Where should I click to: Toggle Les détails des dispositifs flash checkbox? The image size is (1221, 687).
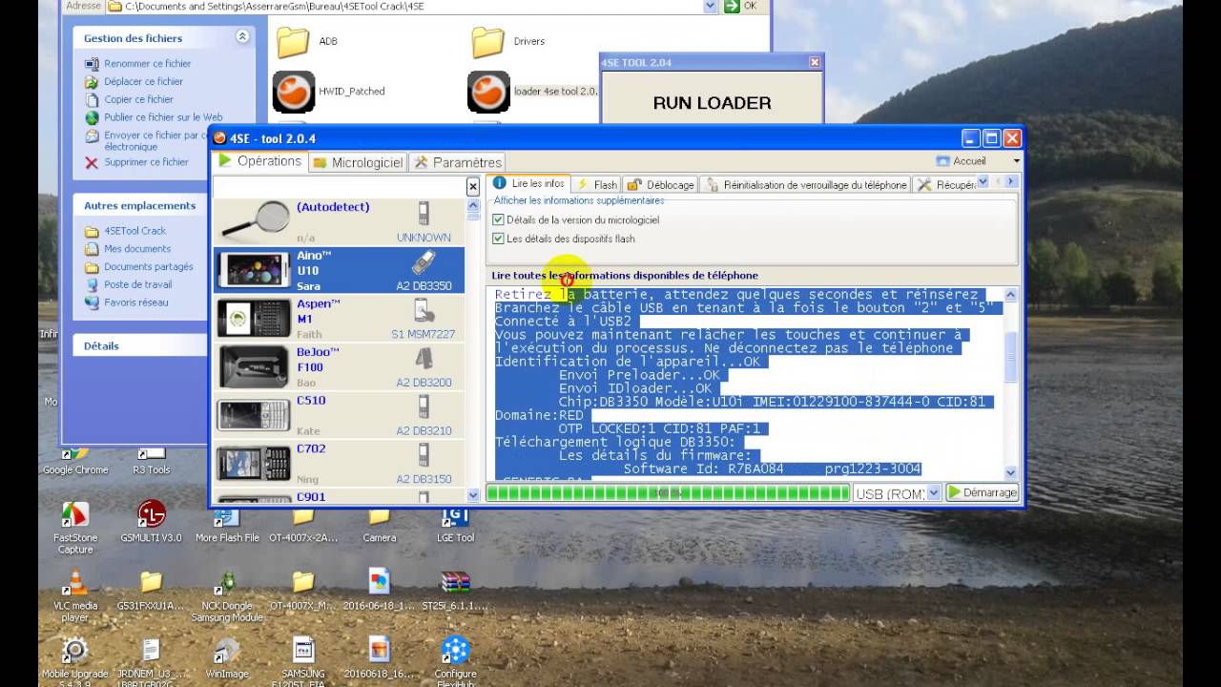(498, 239)
